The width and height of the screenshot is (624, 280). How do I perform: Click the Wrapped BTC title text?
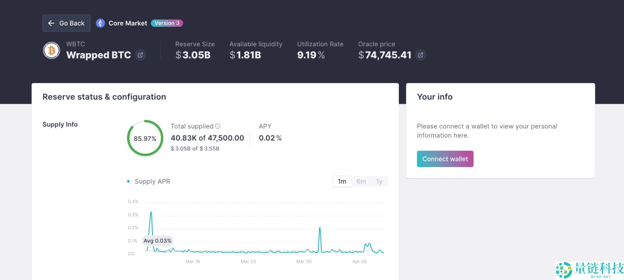click(99, 55)
